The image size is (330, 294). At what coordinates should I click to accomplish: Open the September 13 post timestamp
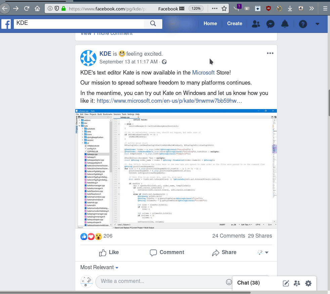tap(128, 62)
